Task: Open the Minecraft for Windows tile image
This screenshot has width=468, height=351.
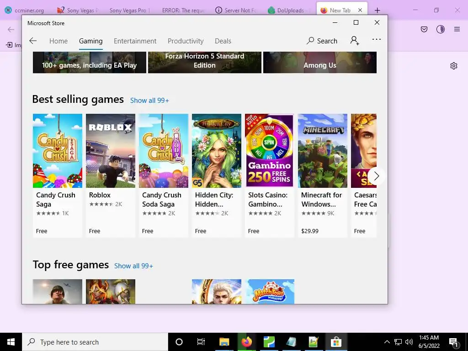Action: (x=322, y=151)
